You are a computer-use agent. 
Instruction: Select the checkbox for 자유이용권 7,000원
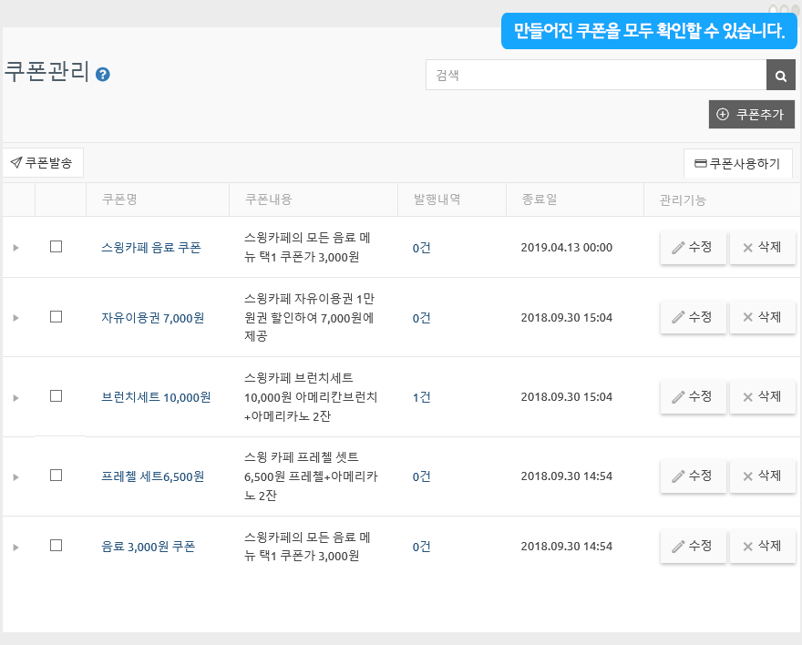[x=56, y=317]
